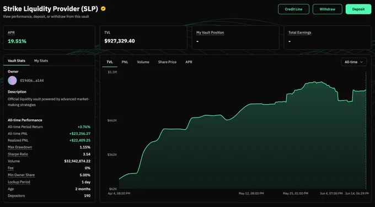Click the May 12, 08:00 PM axis label
This screenshot has width=375, height=207.
tap(251, 193)
